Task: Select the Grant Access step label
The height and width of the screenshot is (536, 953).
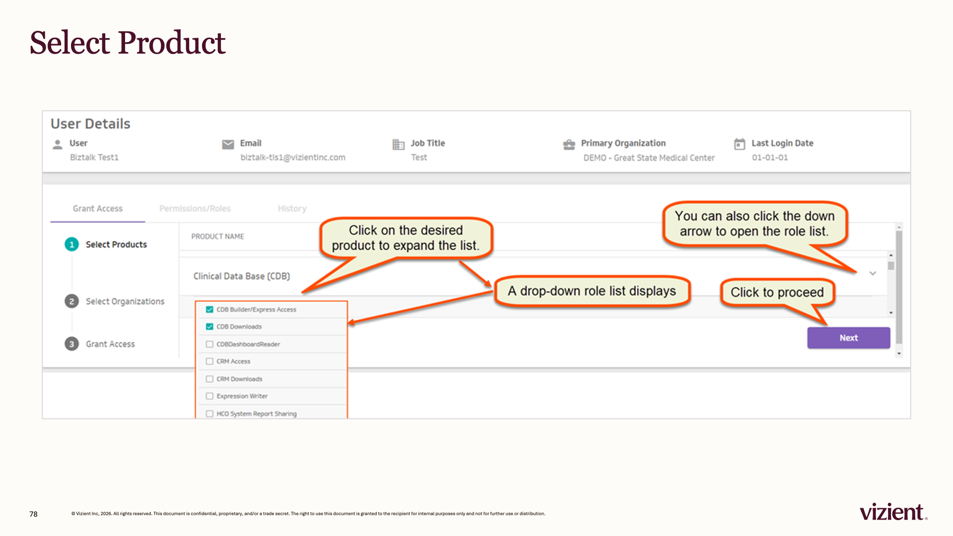Action: [x=110, y=344]
